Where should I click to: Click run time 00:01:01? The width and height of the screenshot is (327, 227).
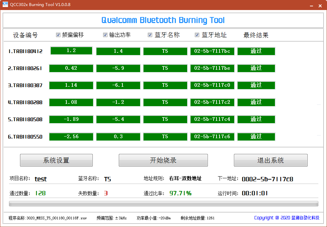tap(255, 193)
